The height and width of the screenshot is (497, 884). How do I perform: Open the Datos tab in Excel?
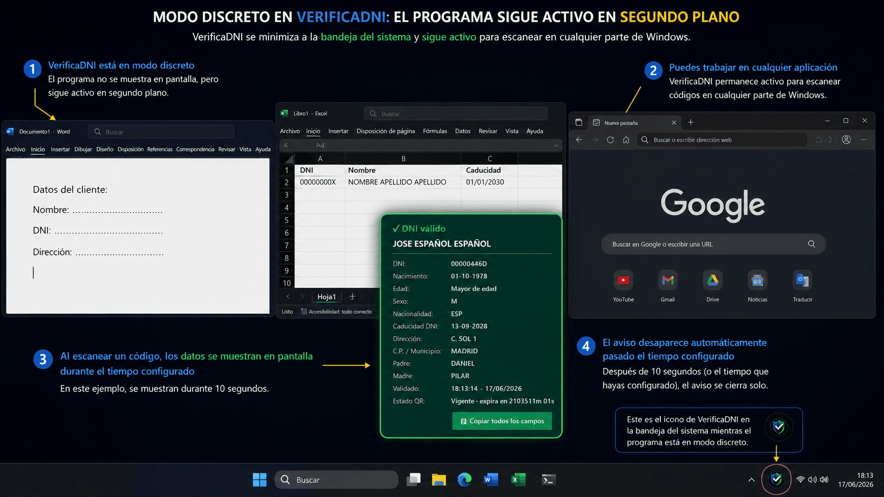(463, 131)
